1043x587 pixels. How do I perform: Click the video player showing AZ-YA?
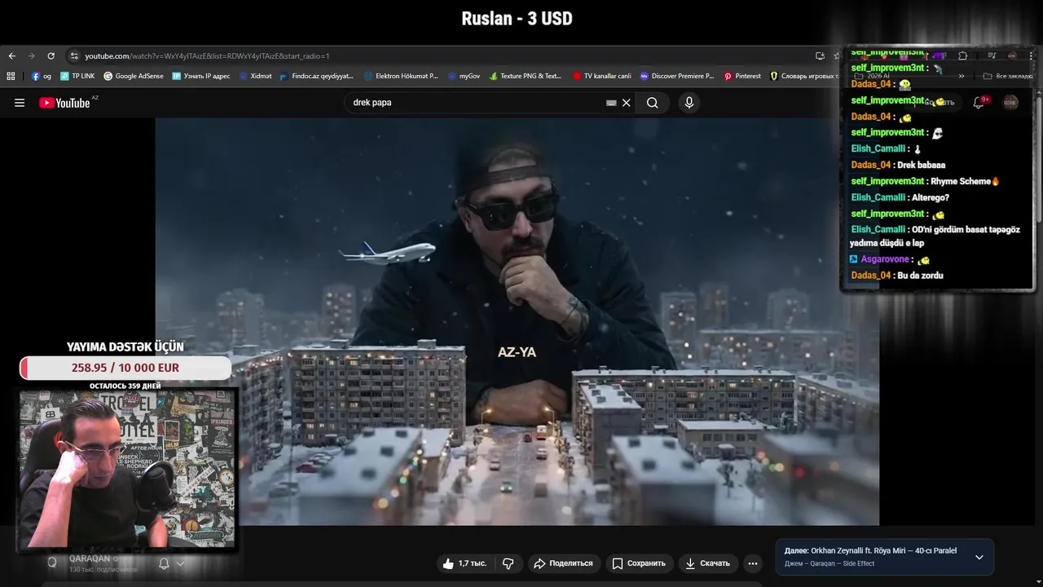point(517,321)
